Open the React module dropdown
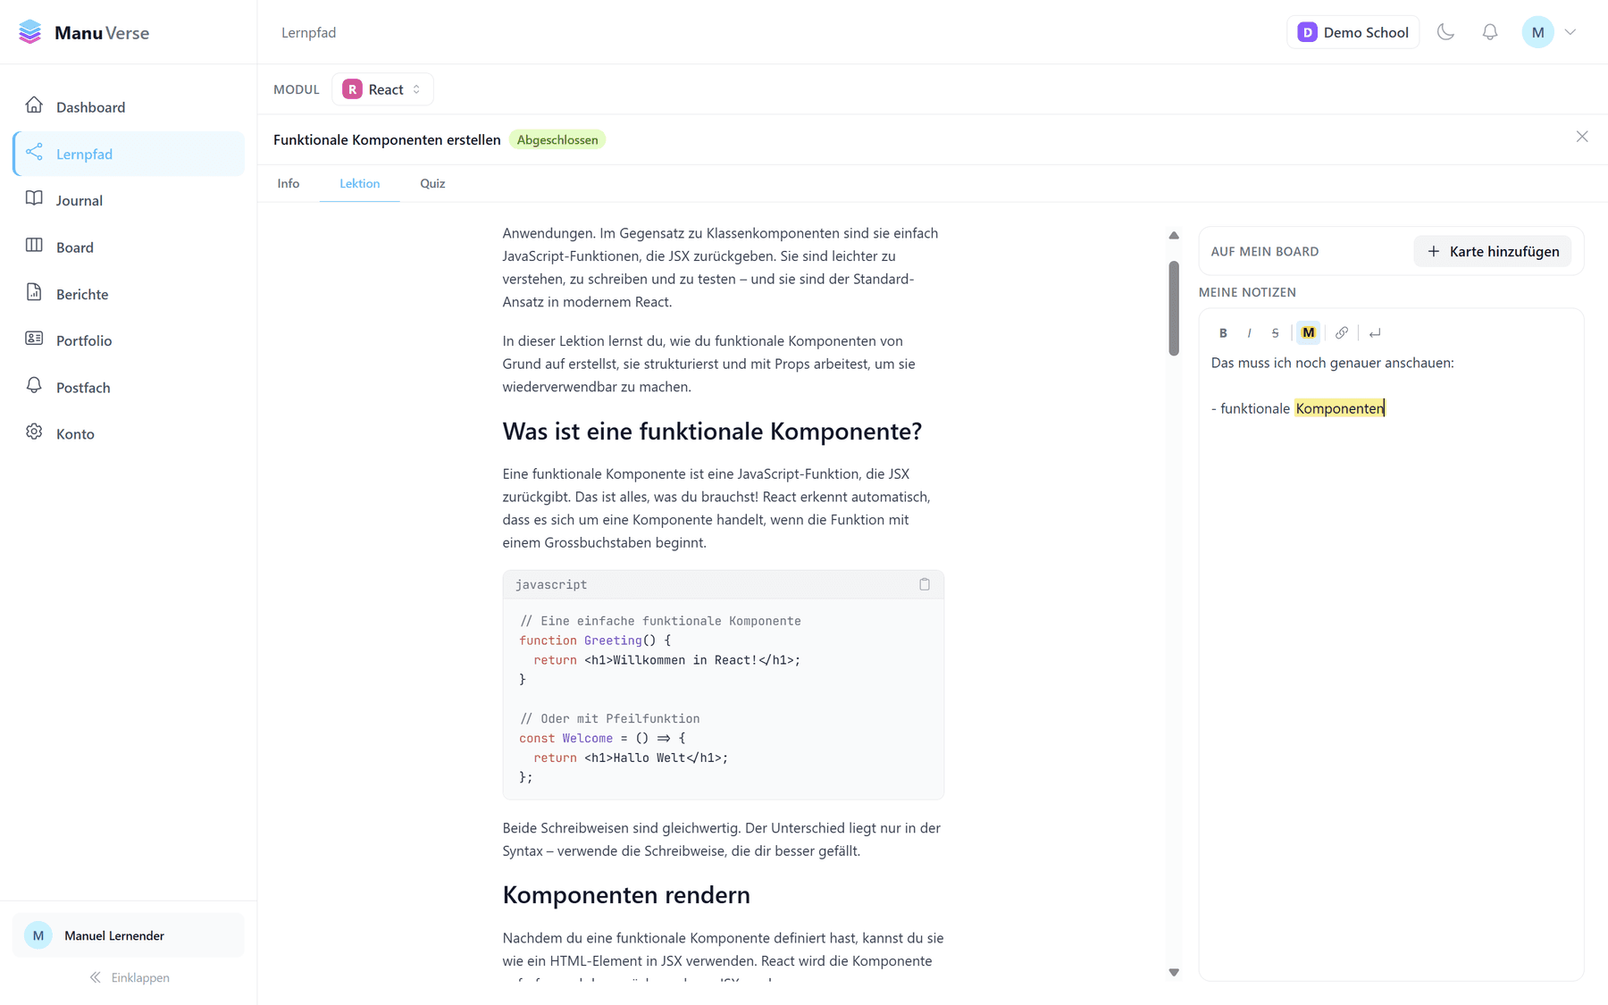 (x=382, y=89)
